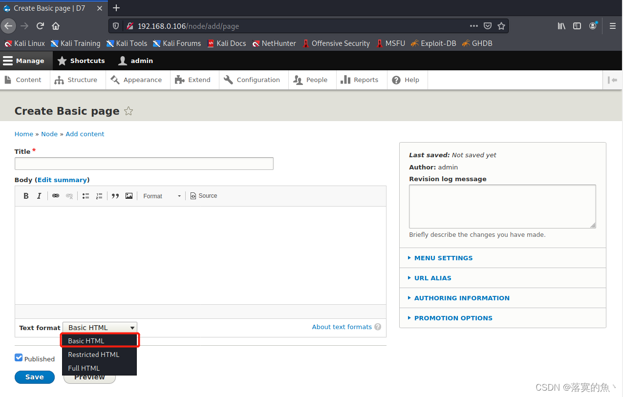Open the Manage admin menu

tap(26, 61)
